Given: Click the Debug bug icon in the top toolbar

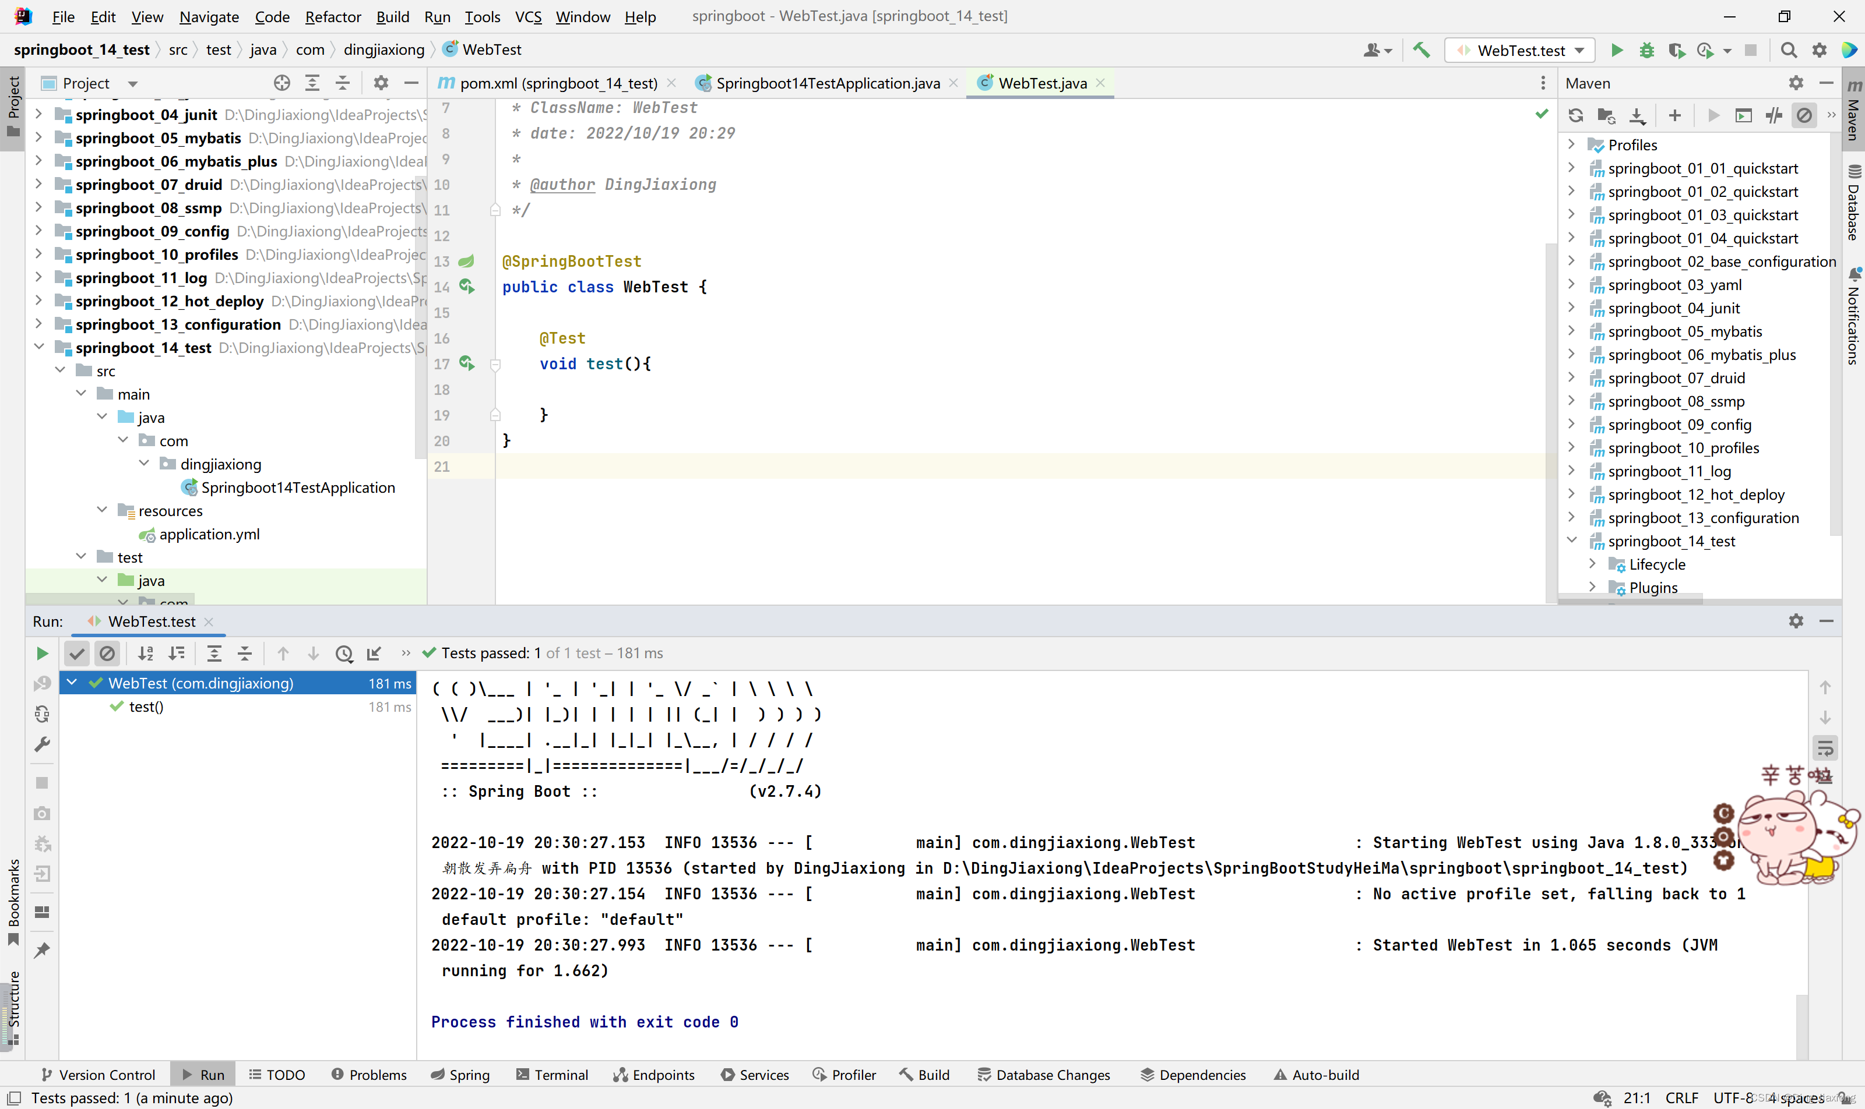Looking at the screenshot, I should 1646,50.
